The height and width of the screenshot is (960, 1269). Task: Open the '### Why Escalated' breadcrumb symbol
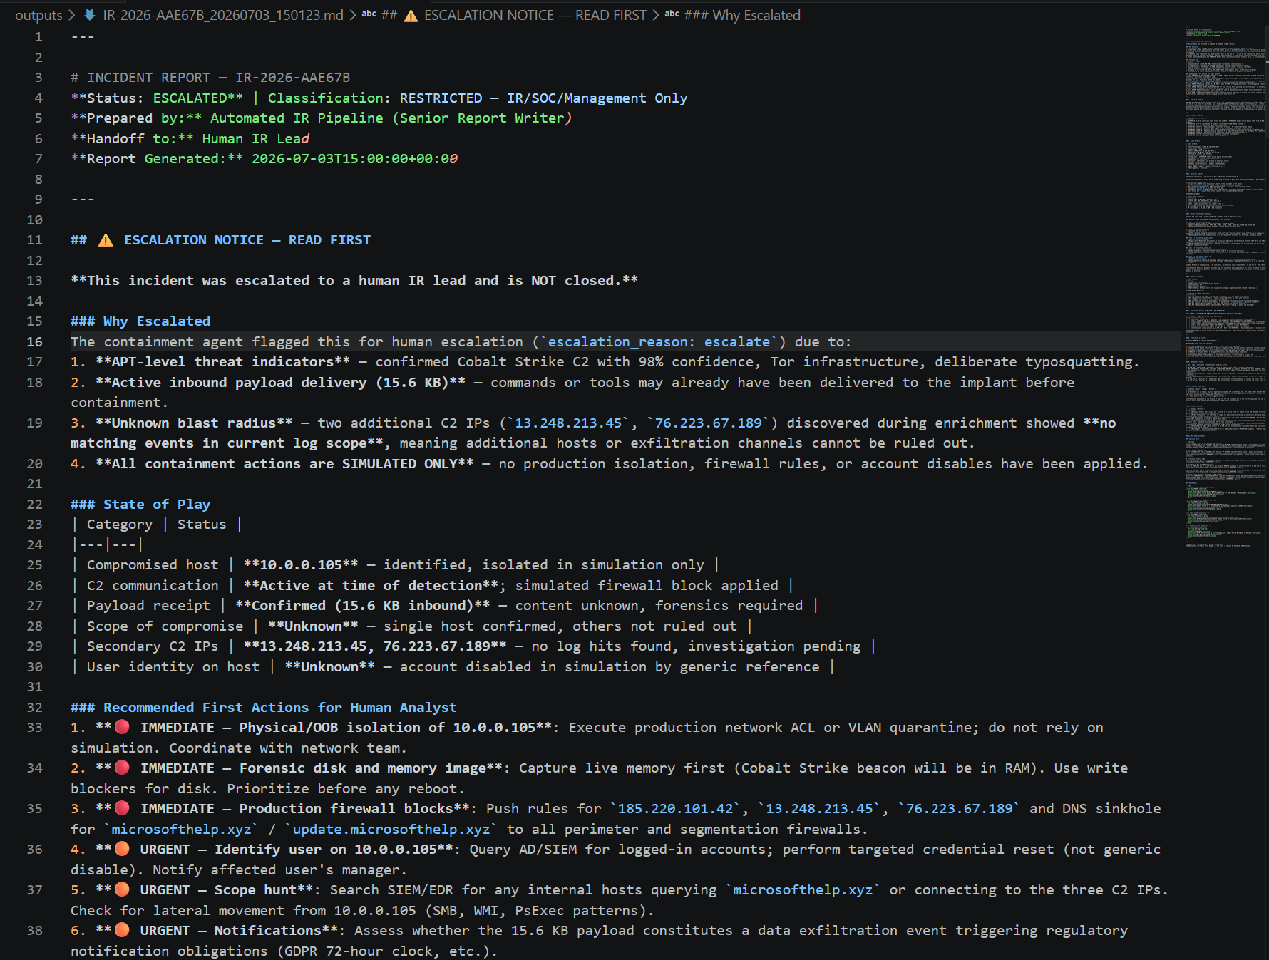coord(742,15)
